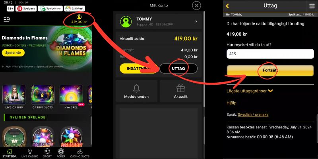Open the Självtest gauge button
Screen dimensions: 318x159
pos(74,8)
